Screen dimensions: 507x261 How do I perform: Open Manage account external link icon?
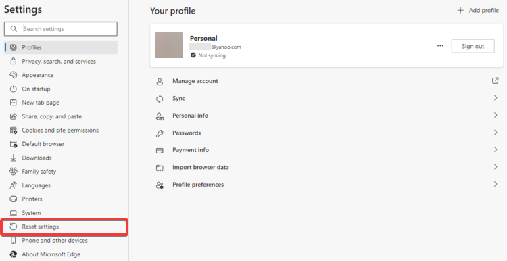coord(495,80)
